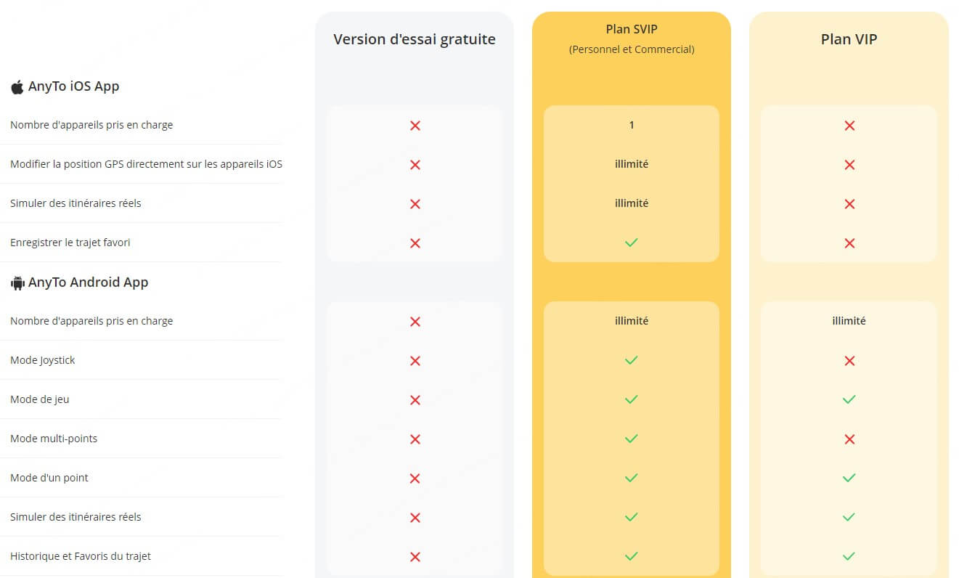Screen dimensions: 959x578
Task: Click the SVIP value "1" for iOS devices
Action: (x=632, y=125)
